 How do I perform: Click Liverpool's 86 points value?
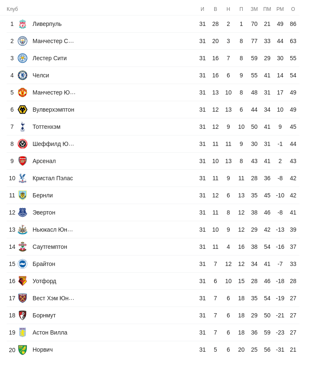click(x=293, y=24)
